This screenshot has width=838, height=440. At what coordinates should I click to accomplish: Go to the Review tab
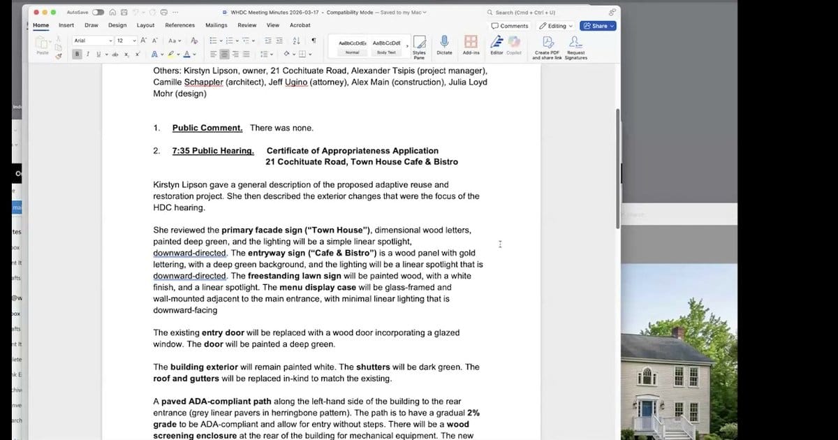(x=247, y=25)
